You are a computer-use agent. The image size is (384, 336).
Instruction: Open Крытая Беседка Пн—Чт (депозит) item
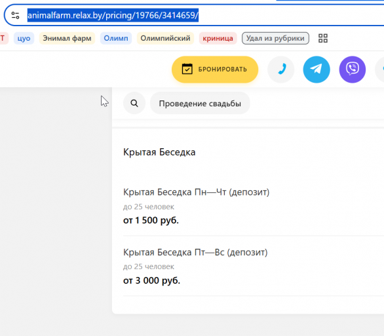(254, 206)
